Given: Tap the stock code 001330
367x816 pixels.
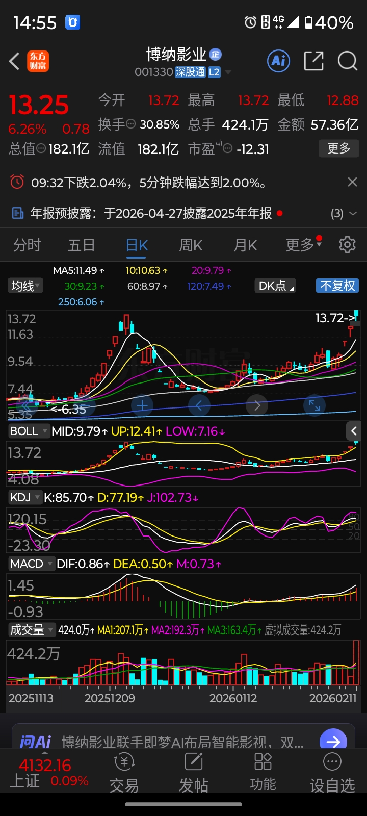Looking at the screenshot, I should coord(154,72).
